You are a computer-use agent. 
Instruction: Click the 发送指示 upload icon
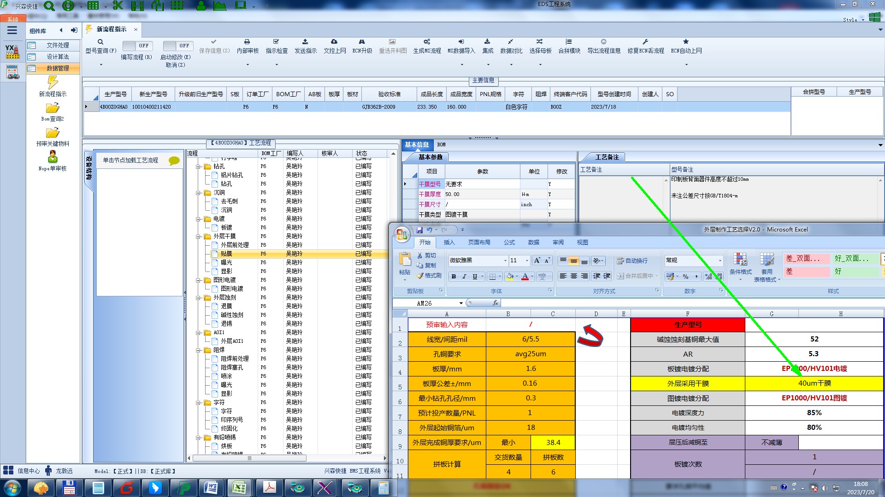[x=305, y=42]
